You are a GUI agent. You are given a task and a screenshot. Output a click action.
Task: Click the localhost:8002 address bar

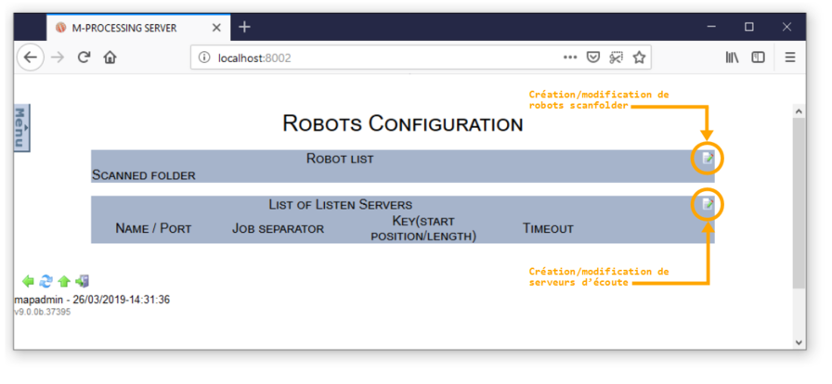tap(421, 58)
